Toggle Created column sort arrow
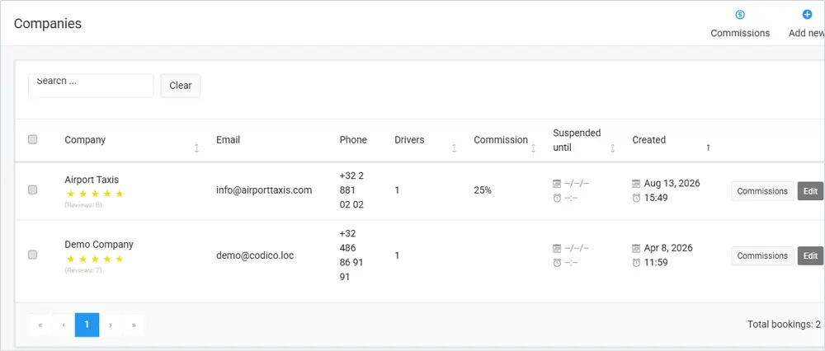 click(708, 148)
